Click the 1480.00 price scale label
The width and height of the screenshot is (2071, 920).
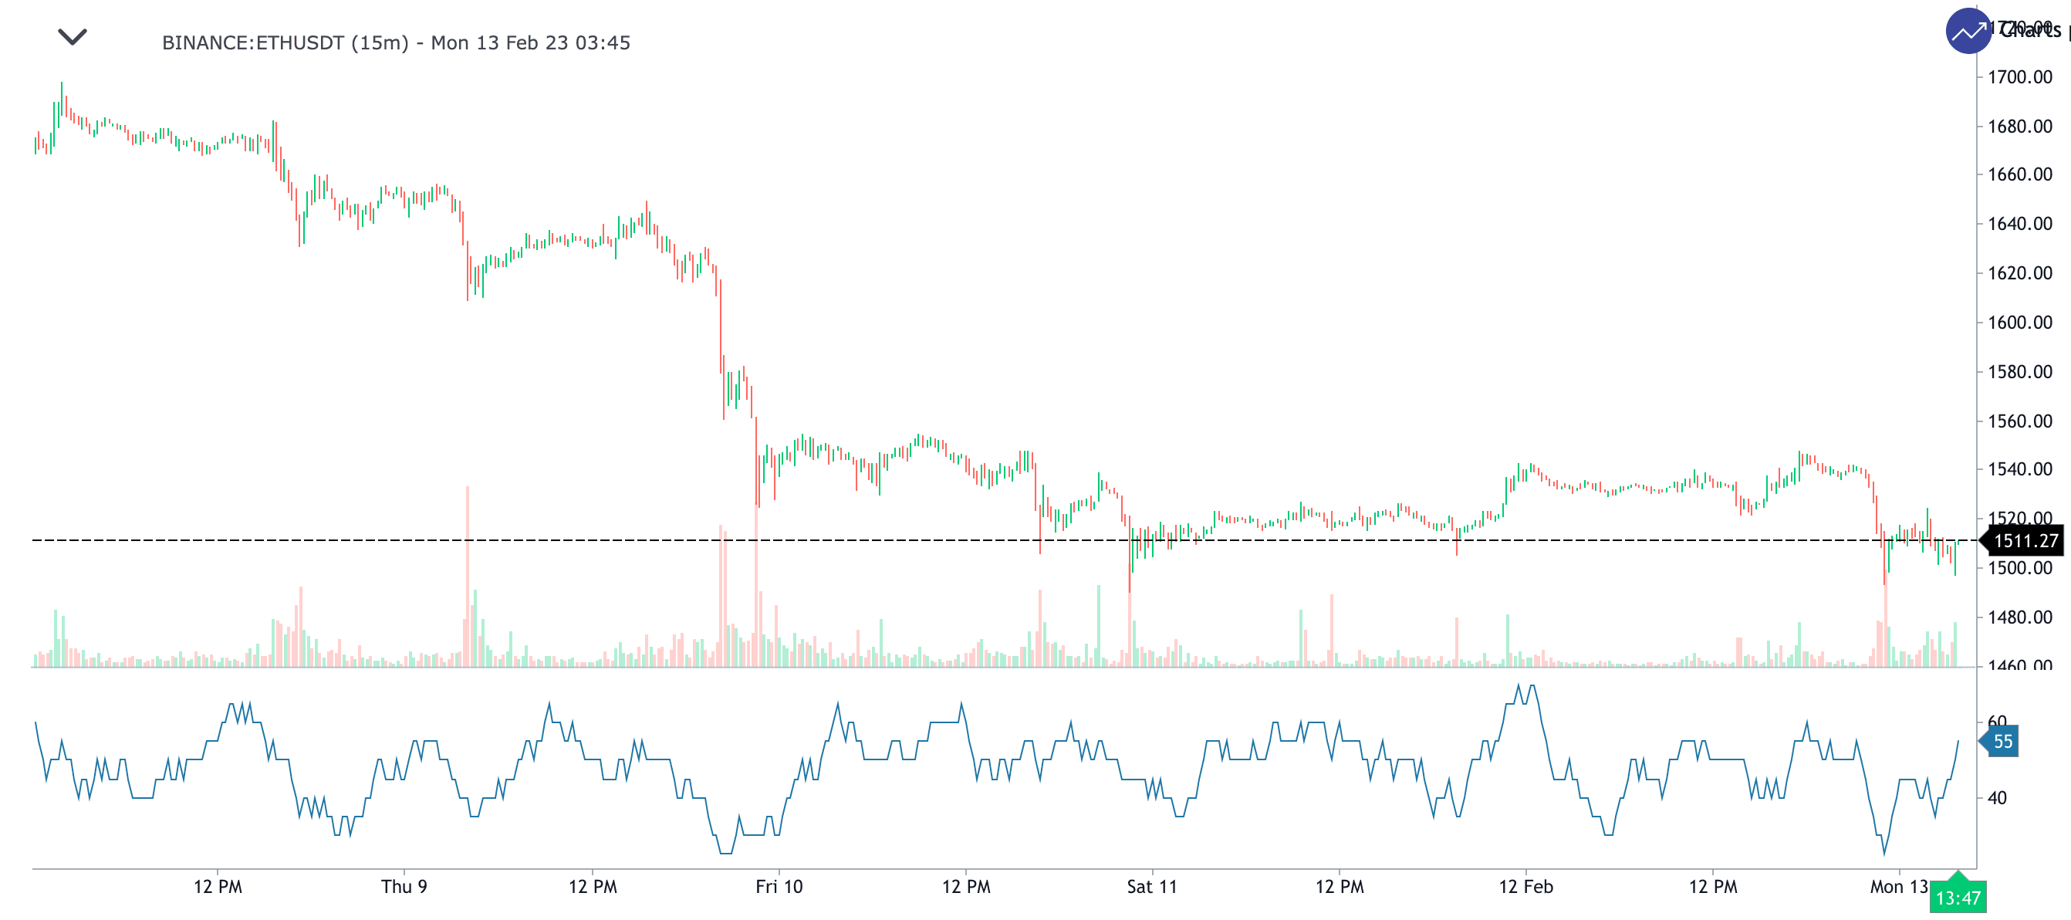point(2019,617)
